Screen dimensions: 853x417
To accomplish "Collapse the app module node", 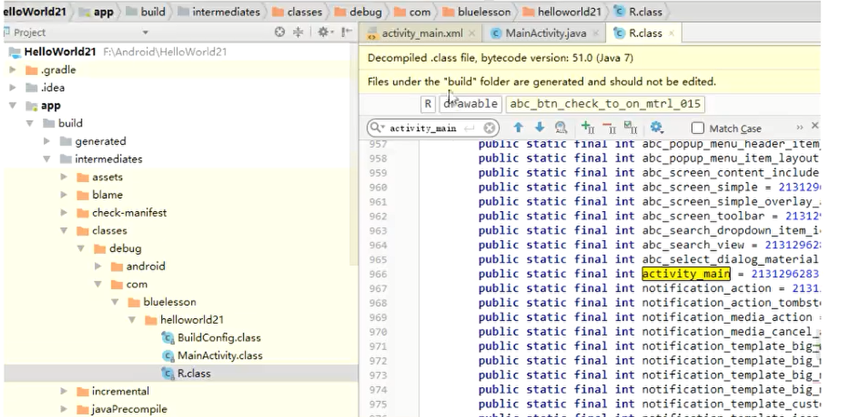I will (x=12, y=106).
